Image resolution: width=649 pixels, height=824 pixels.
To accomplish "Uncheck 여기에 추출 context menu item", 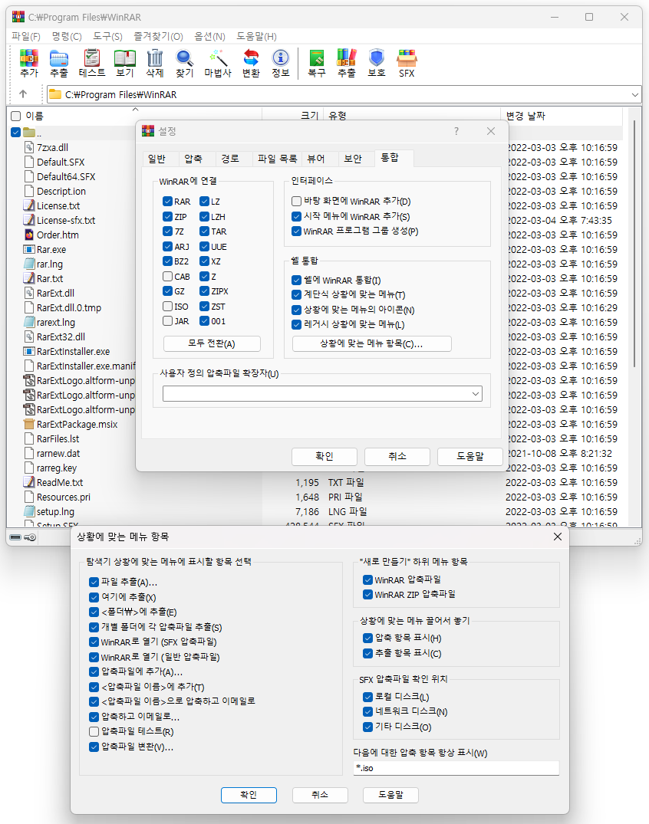I will click(x=94, y=597).
